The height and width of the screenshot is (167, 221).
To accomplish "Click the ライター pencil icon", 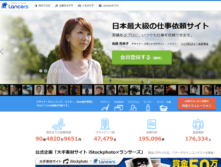I will 148,108.
